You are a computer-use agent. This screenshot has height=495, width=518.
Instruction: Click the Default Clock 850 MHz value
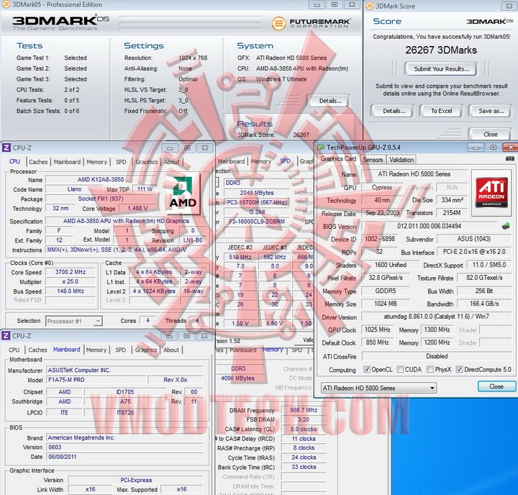(377, 342)
